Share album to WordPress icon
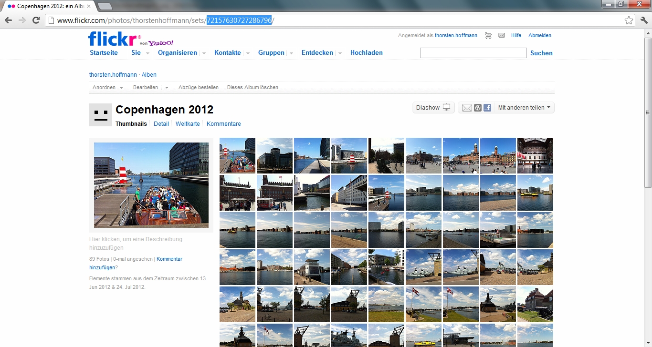652x347 pixels. coord(478,108)
